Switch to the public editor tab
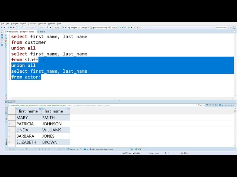 (x=41, y=32)
